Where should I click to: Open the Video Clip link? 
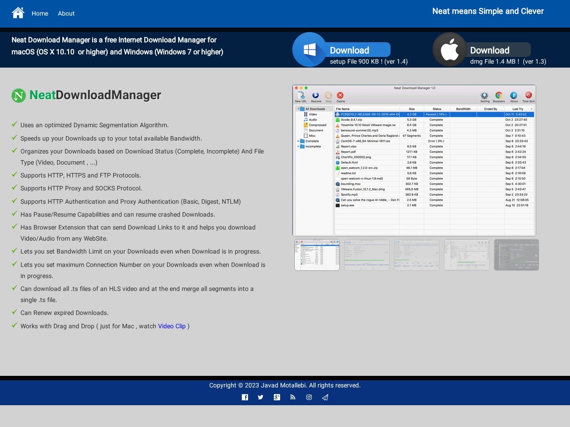171,326
